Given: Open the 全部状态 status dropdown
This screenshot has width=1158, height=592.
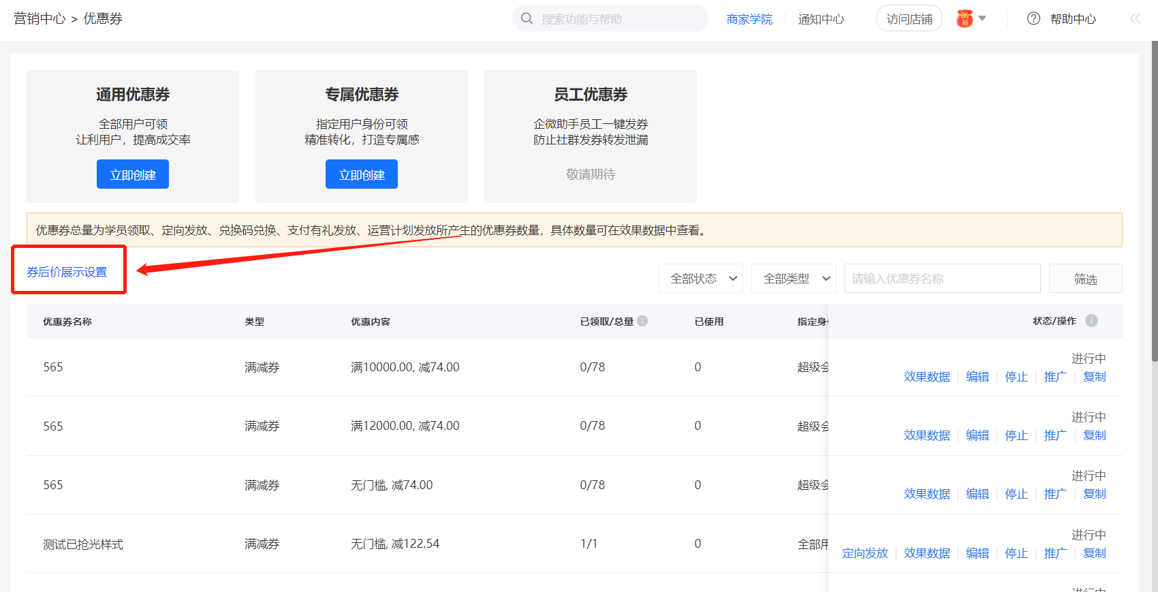Looking at the screenshot, I should coord(701,279).
